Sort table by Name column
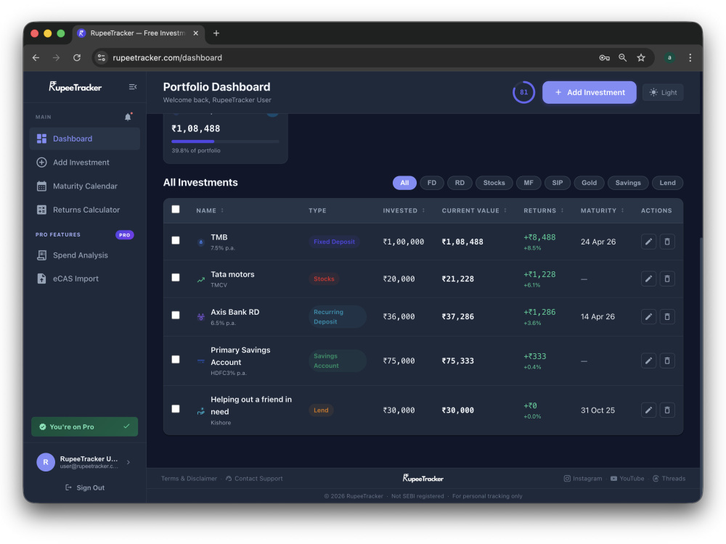Image resolution: width=726 pixels, height=544 pixels. tap(210, 211)
